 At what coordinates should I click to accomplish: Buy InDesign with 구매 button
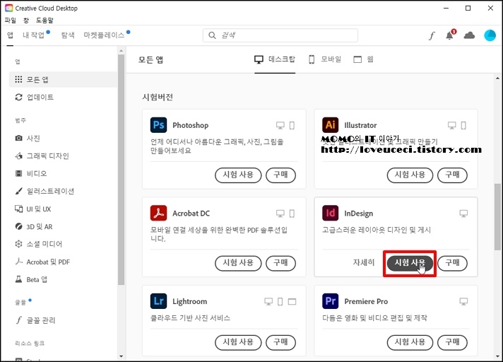[x=452, y=263]
